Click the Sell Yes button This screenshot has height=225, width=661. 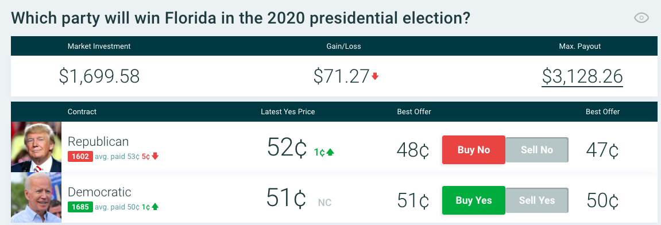pos(536,200)
